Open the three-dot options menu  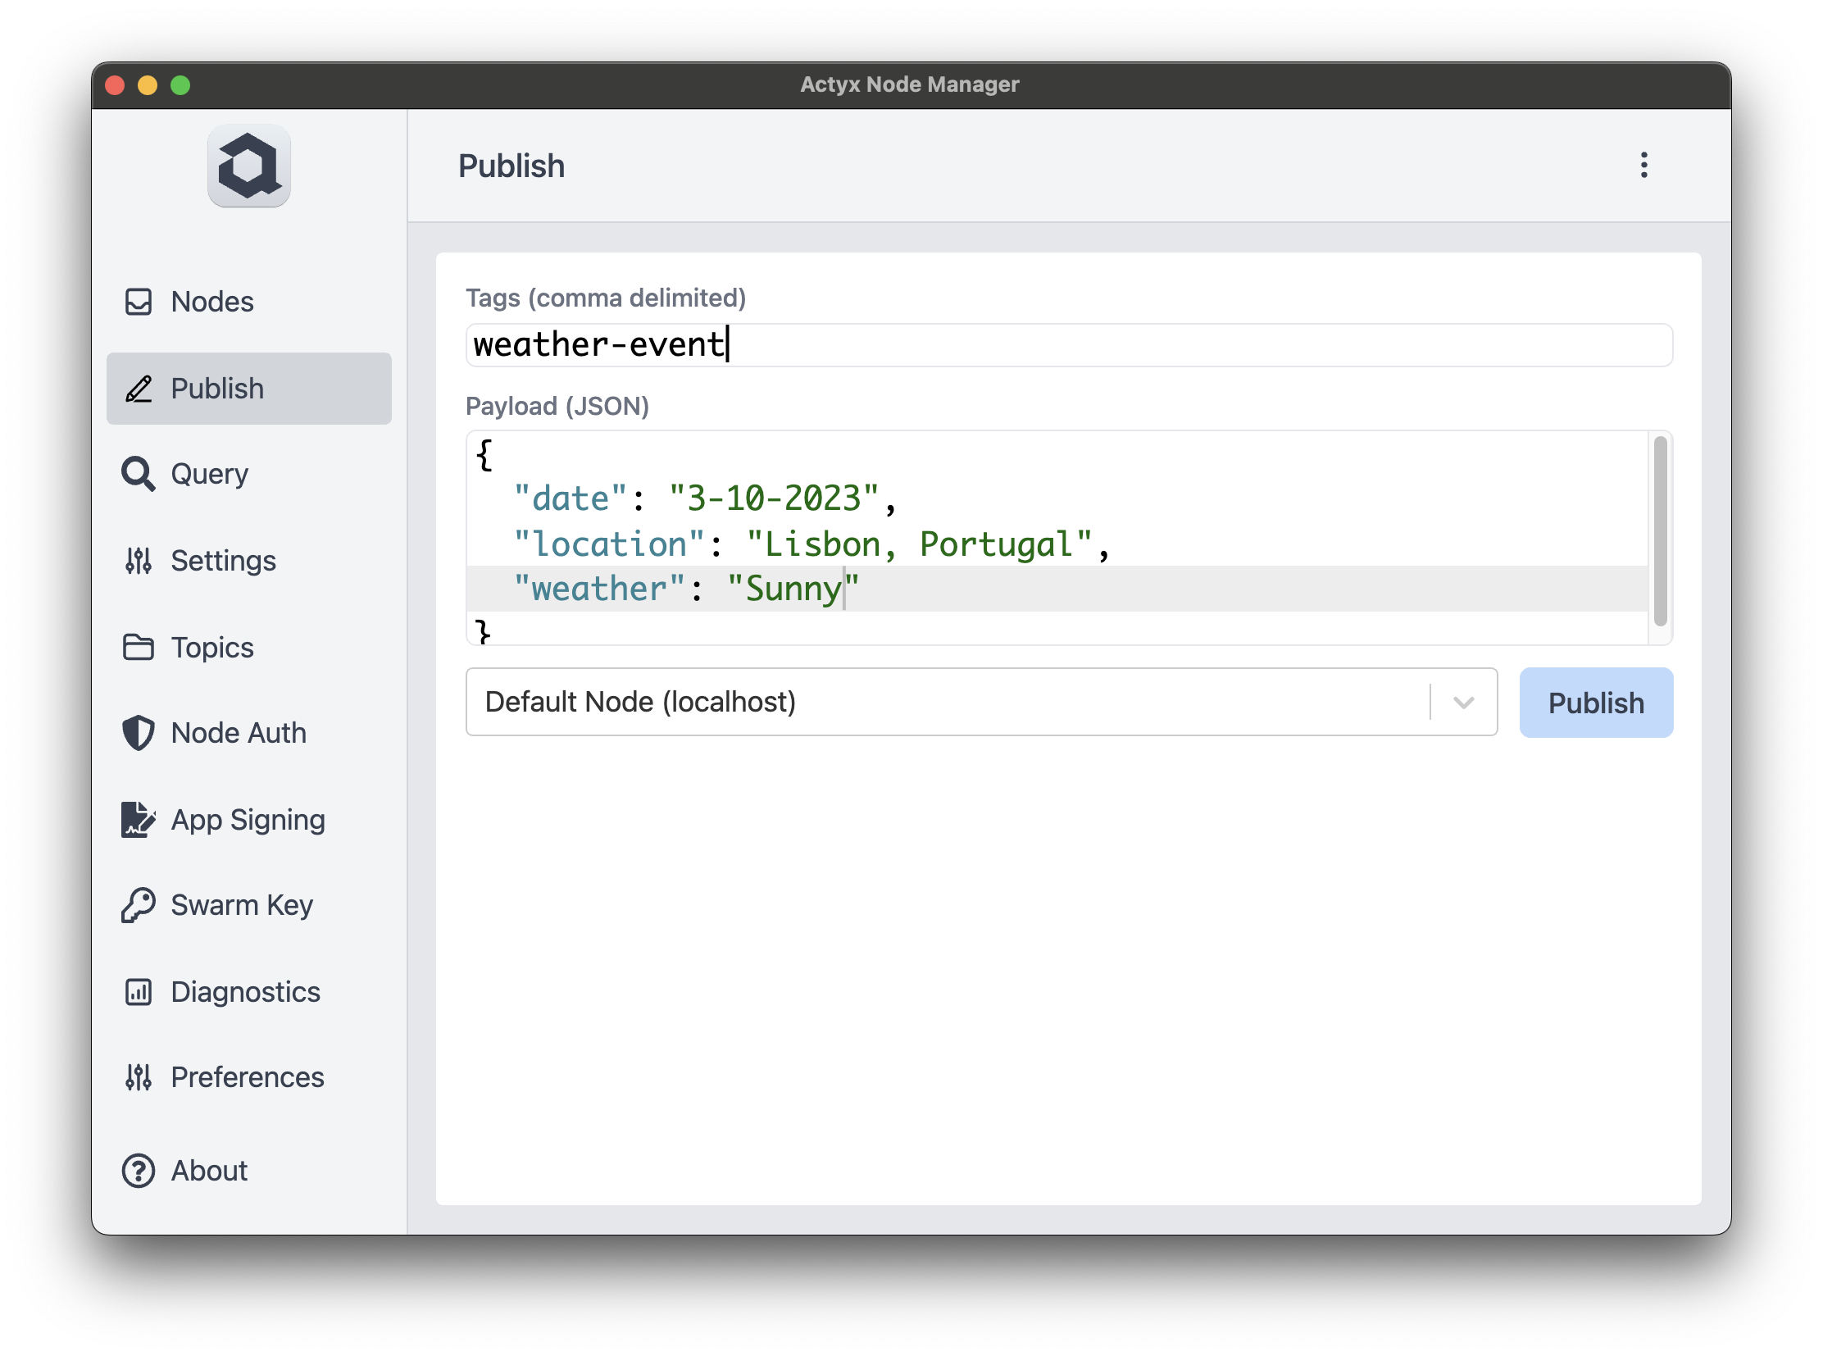tap(1643, 165)
